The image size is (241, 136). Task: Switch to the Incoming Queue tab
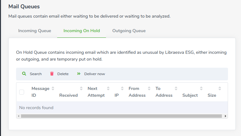[35, 31]
